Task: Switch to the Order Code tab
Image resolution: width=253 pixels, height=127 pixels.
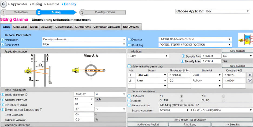Action: pos(20,27)
